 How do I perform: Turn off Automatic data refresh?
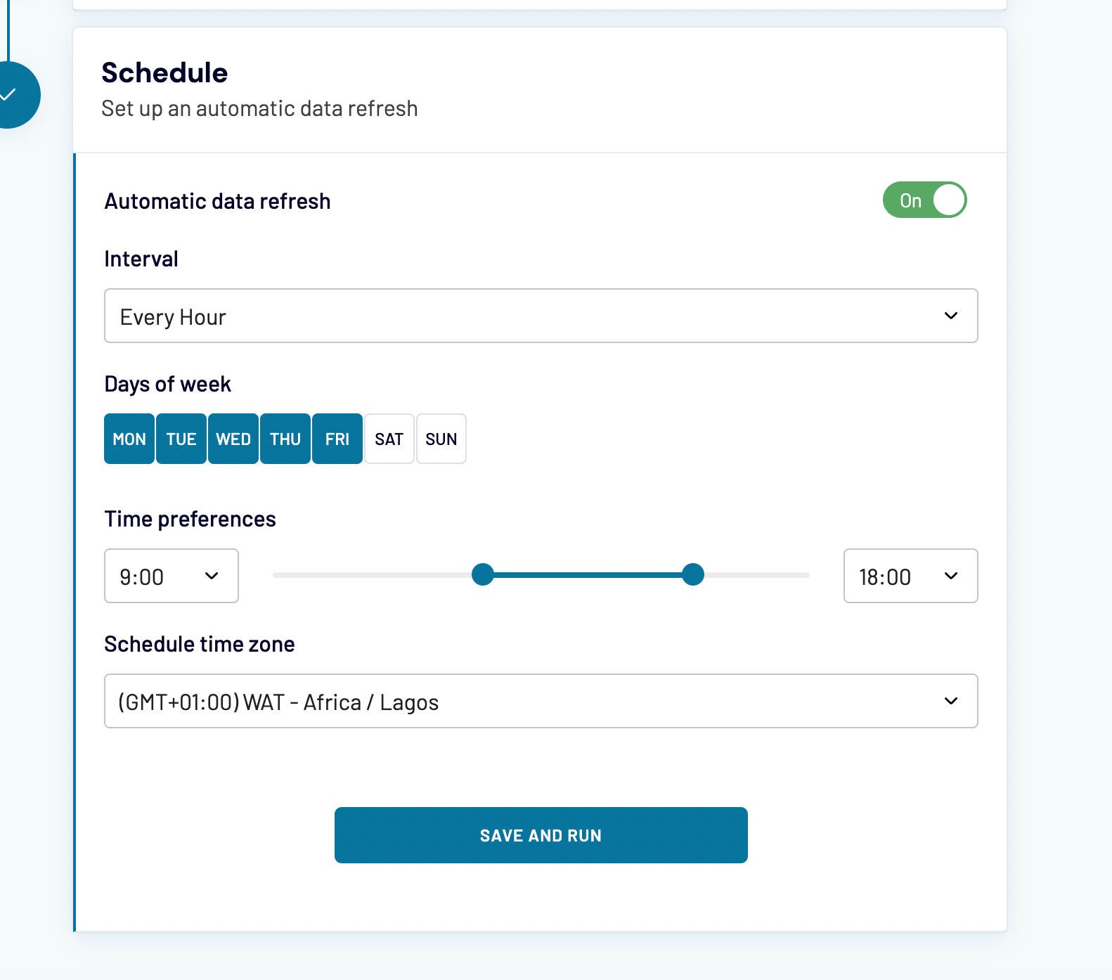point(925,200)
